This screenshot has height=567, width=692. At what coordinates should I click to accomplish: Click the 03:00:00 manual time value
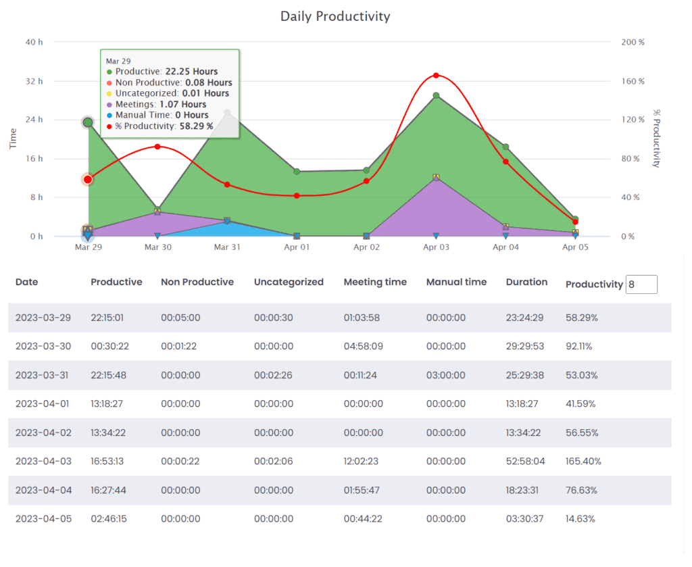pos(446,376)
